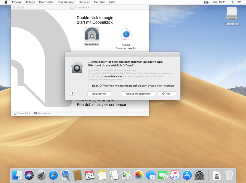246x183 pixels.
Task: Open Calendar from the Dock
Action: [90, 175]
